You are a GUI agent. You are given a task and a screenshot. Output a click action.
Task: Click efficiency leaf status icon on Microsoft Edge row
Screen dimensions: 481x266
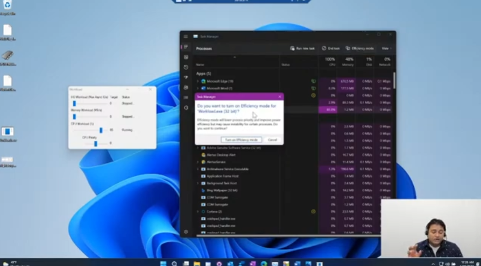coord(313,82)
